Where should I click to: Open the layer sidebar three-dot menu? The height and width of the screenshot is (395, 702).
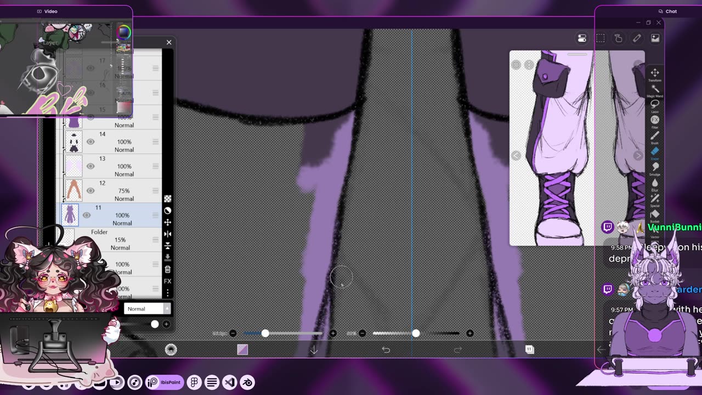168,293
